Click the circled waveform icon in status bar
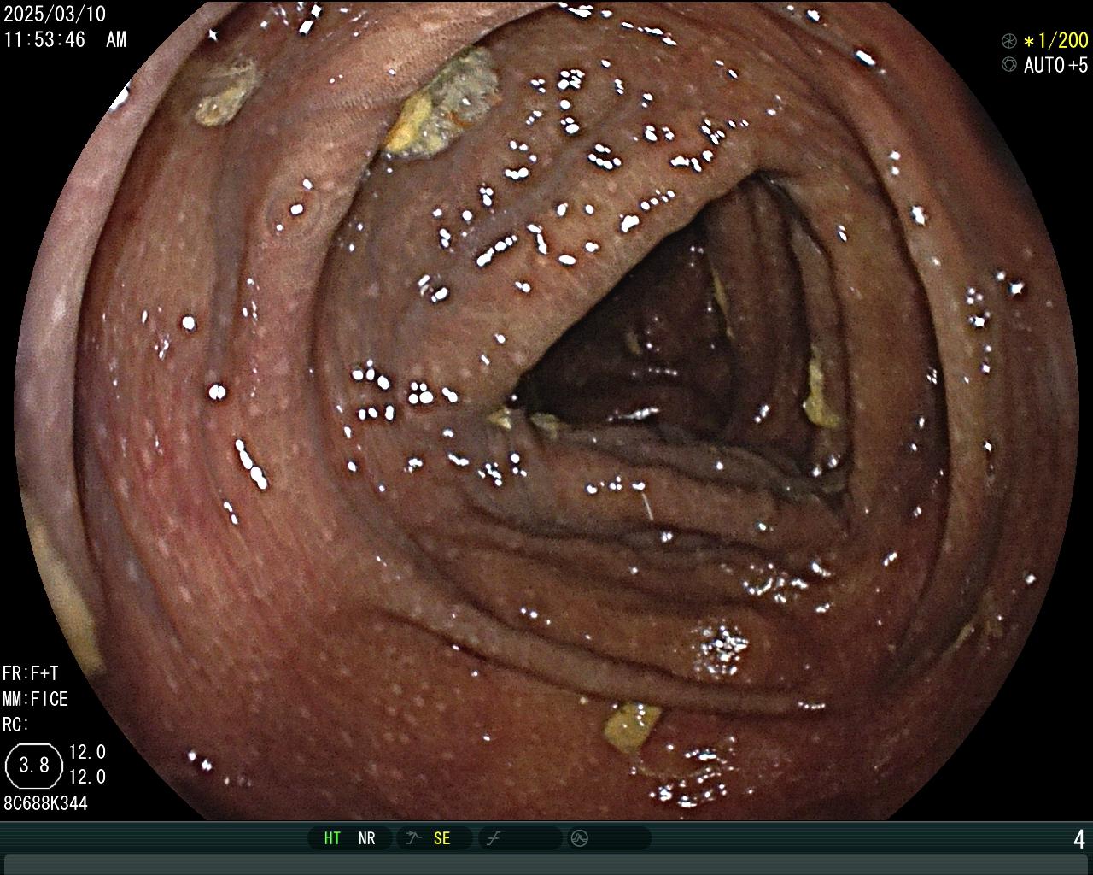 (x=580, y=838)
